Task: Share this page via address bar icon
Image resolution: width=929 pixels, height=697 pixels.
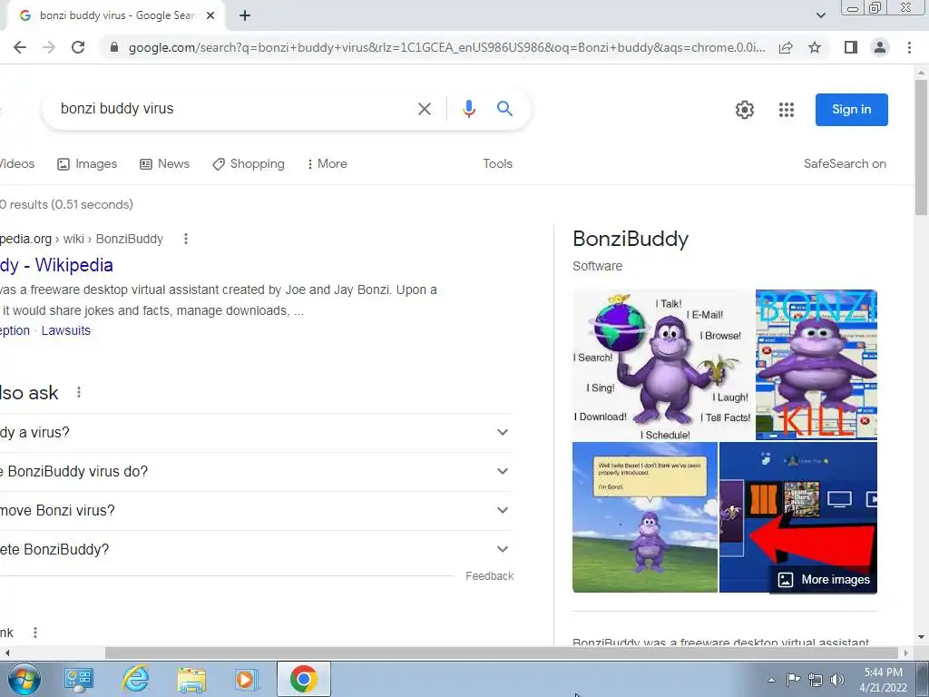Action: (786, 47)
